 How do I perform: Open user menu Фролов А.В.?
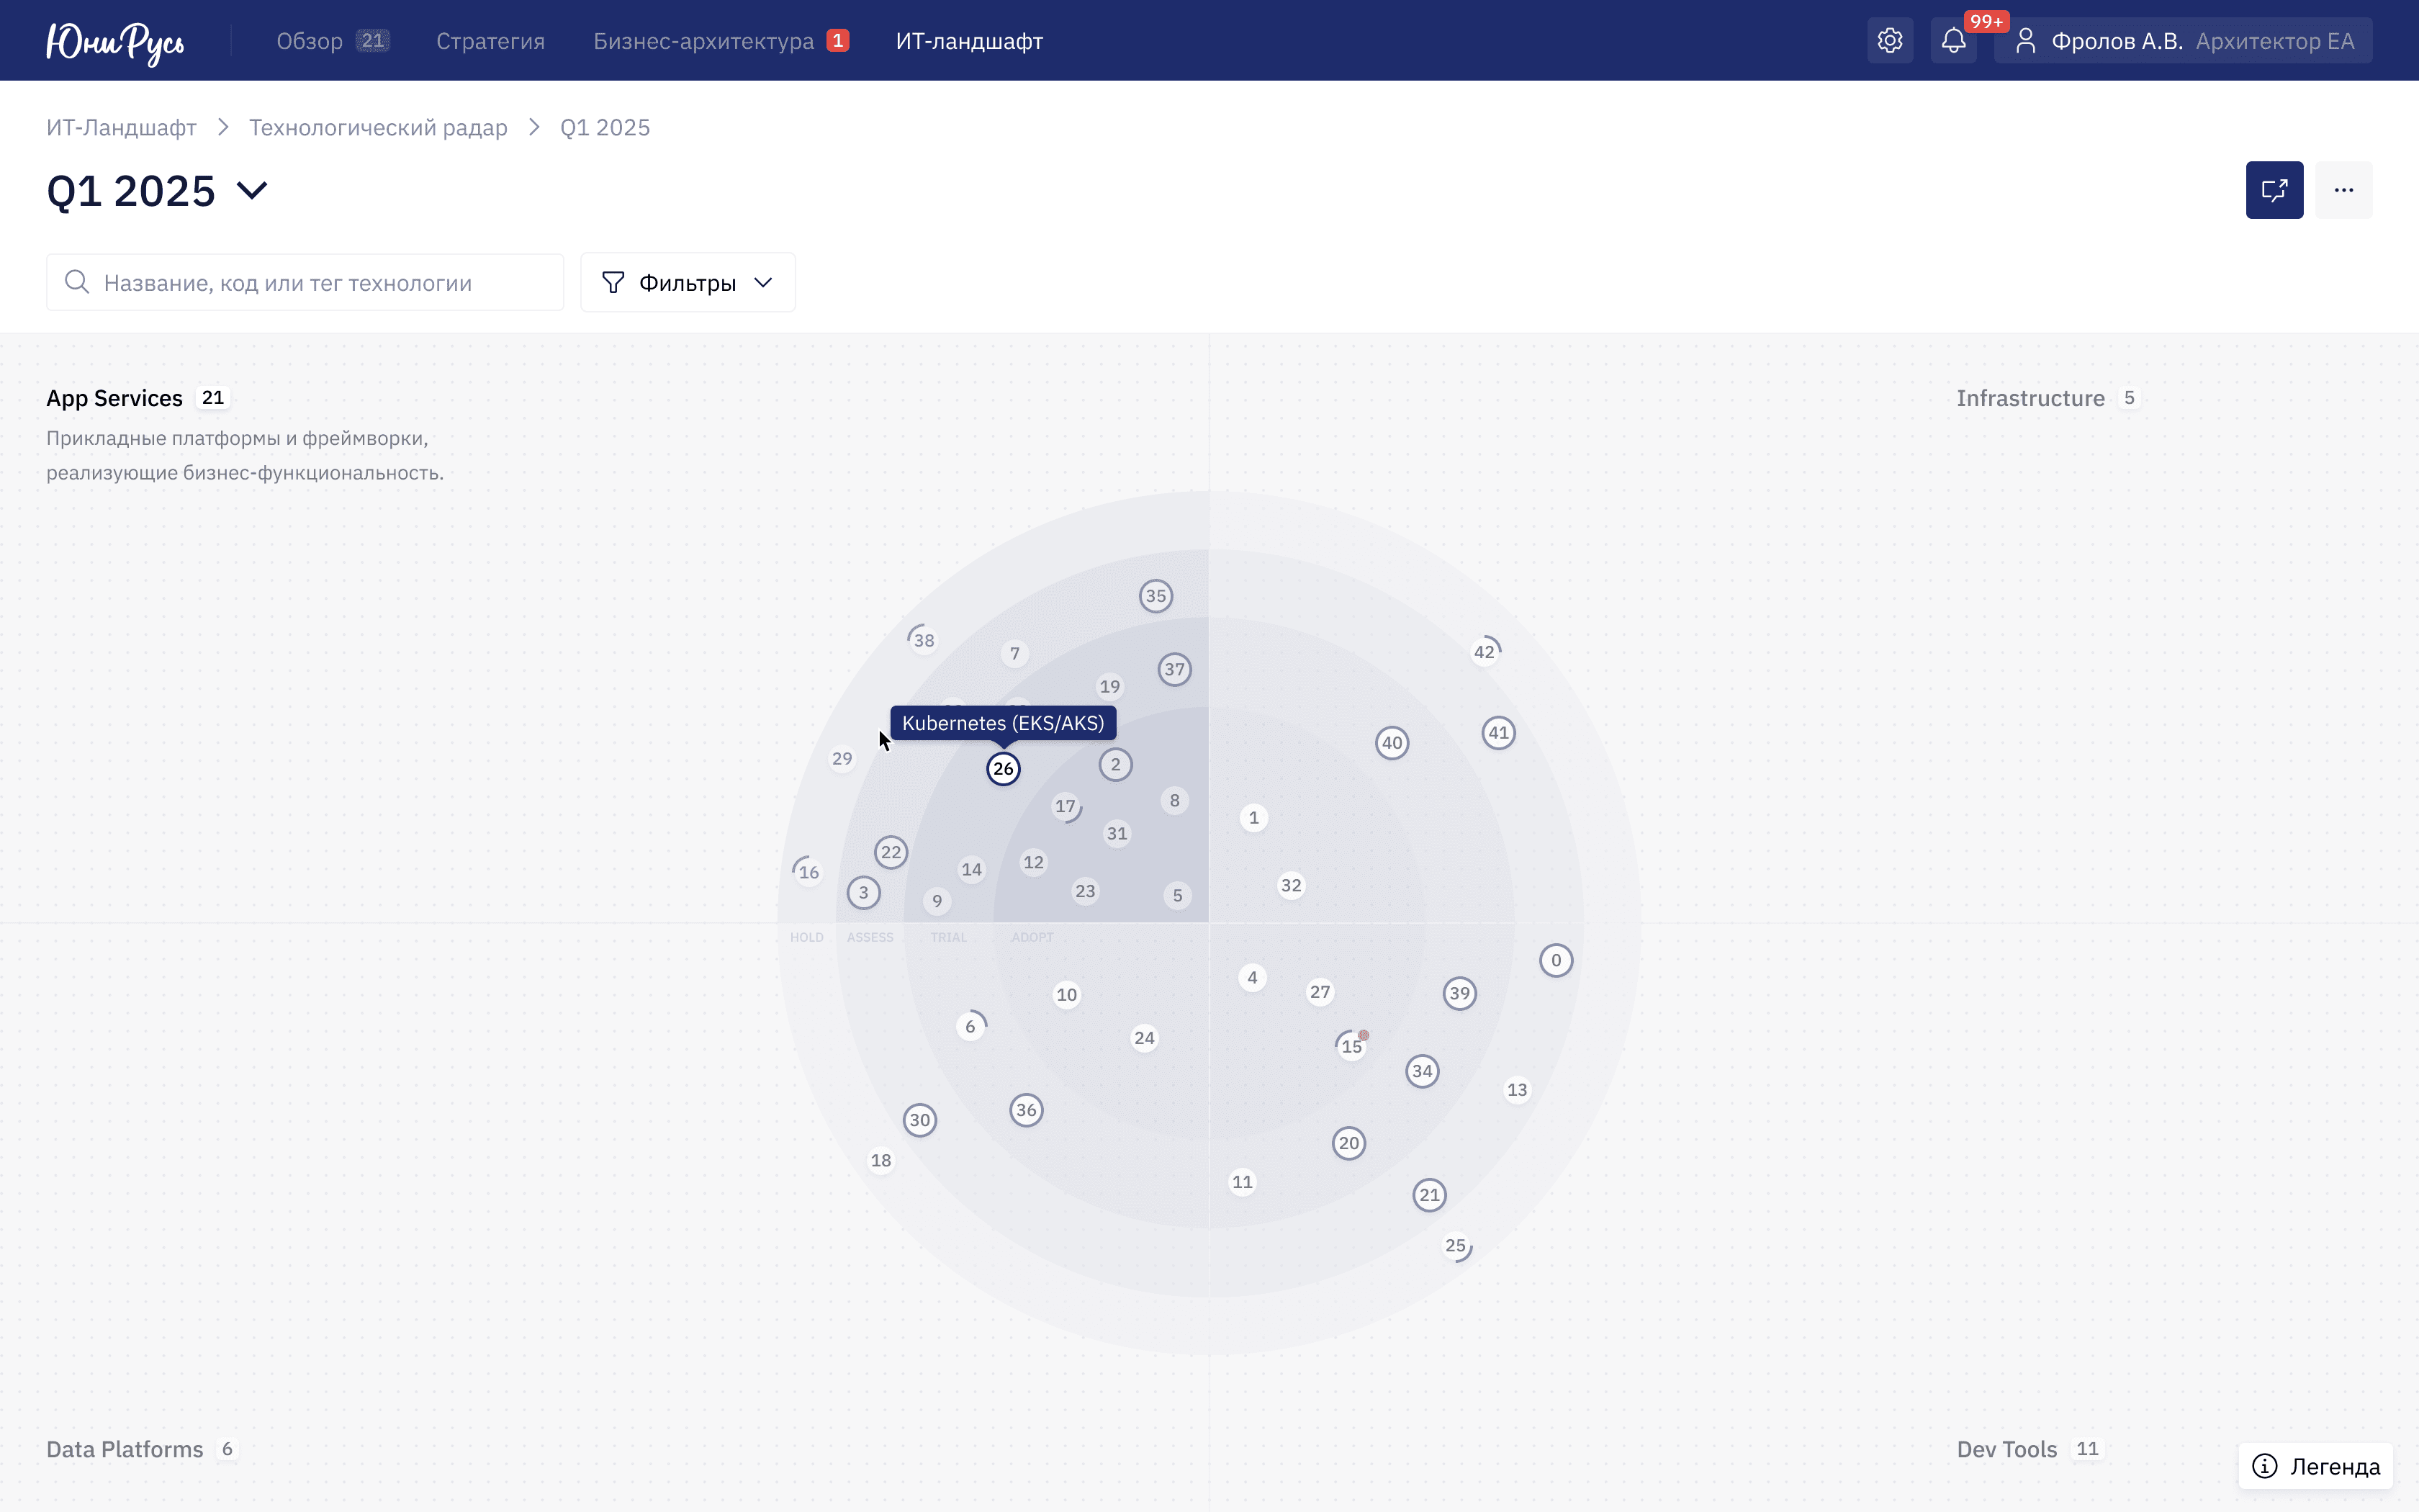(2182, 41)
